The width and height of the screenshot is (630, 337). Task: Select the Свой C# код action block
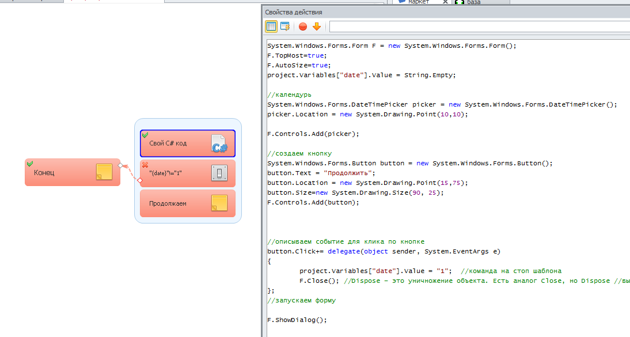(176, 143)
